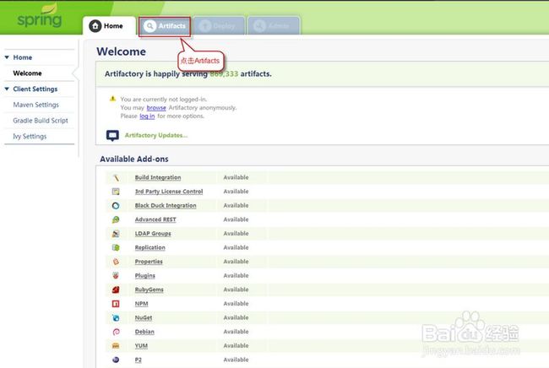The image size is (549, 368).
Task: Click the Home sidebar heading
Action: 23,57
